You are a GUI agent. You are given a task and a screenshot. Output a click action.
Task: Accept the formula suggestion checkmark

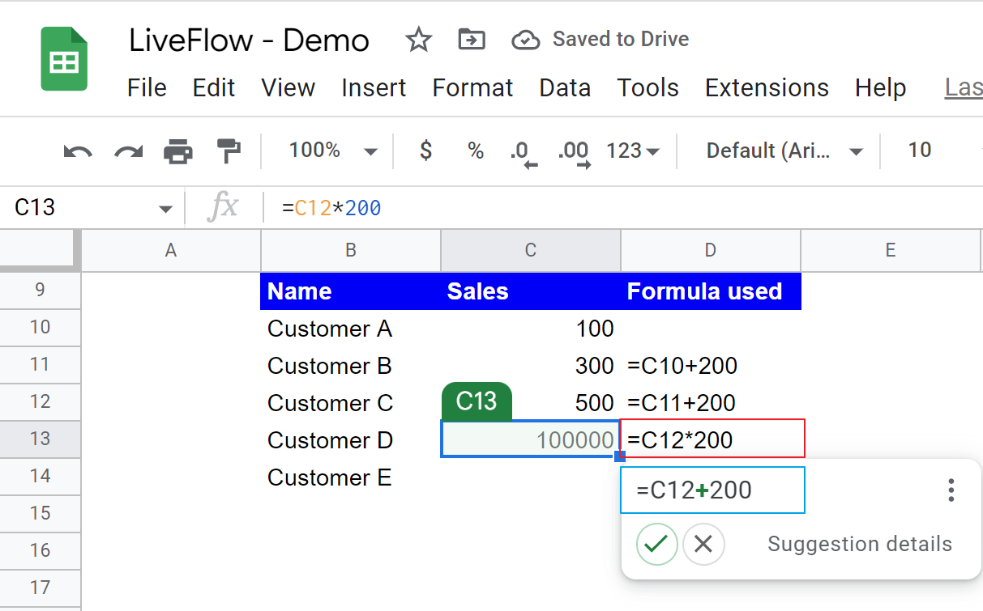click(x=656, y=544)
